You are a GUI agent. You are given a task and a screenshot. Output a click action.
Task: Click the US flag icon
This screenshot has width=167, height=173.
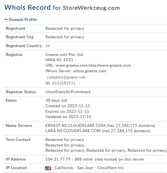tap(48, 168)
